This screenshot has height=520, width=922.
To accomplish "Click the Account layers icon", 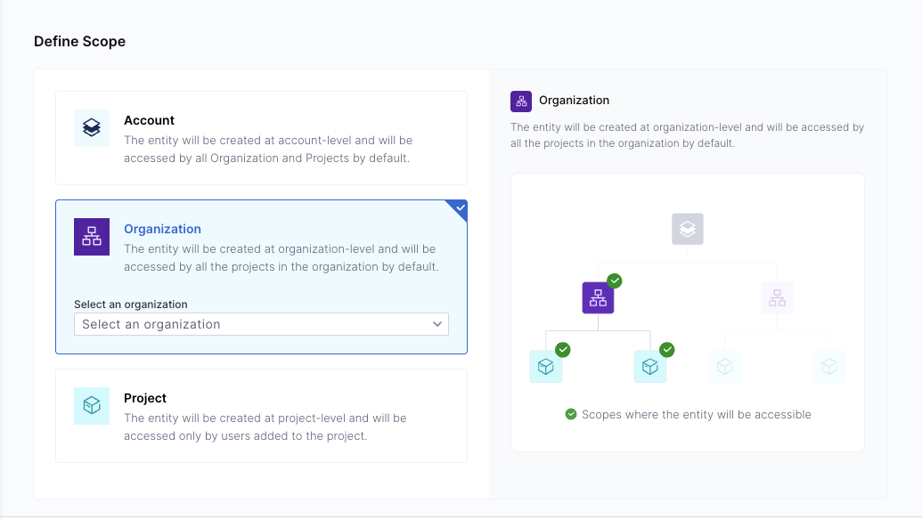I will click(x=92, y=127).
